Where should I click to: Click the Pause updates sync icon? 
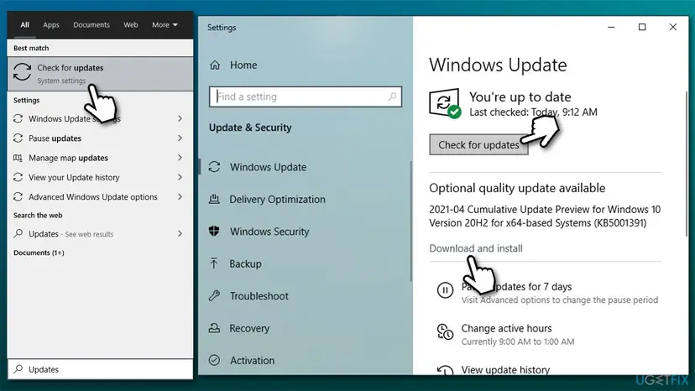18,138
